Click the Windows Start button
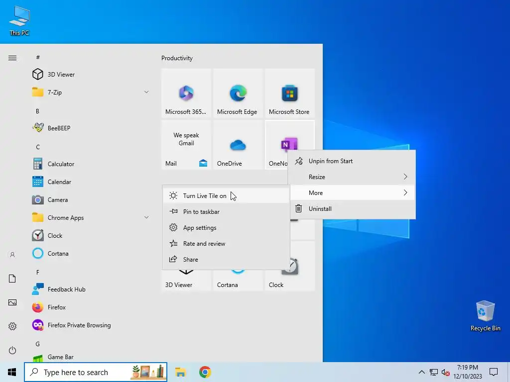The image size is (510, 382). coord(12,372)
